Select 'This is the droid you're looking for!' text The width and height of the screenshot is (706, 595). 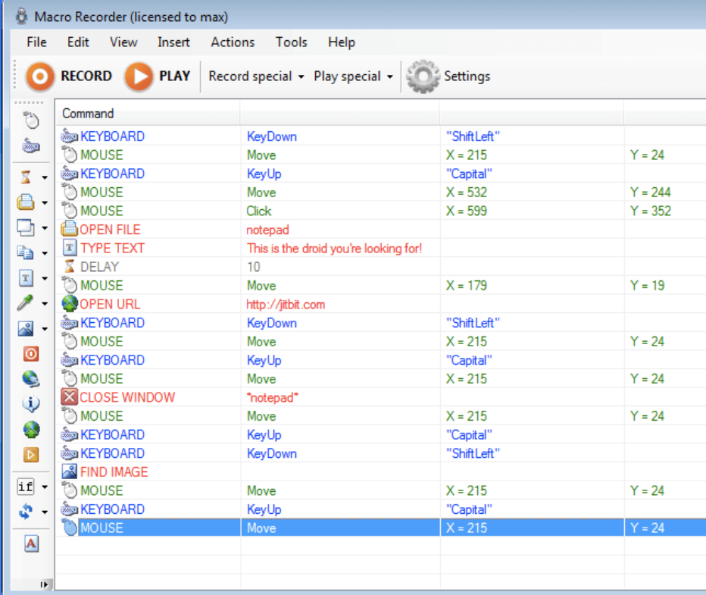334,248
